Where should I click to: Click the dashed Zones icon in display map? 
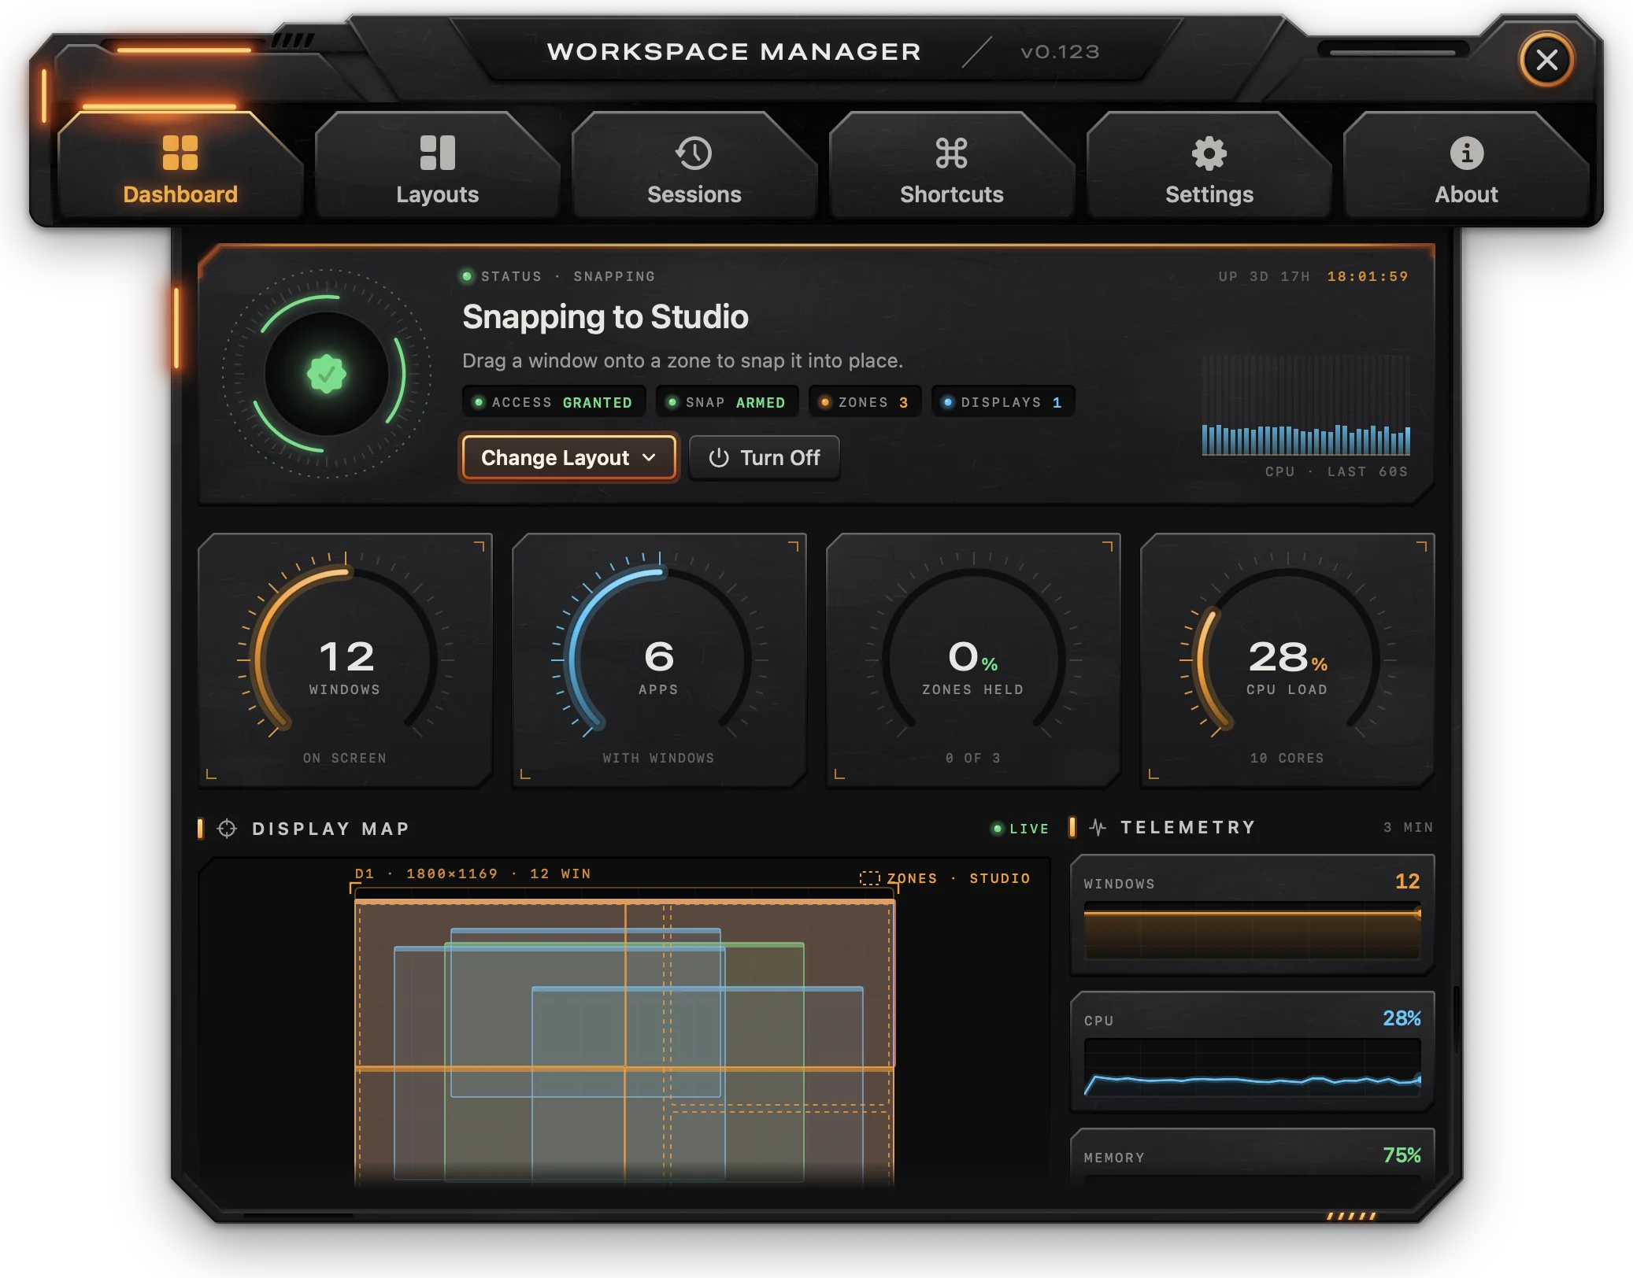(869, 878)
